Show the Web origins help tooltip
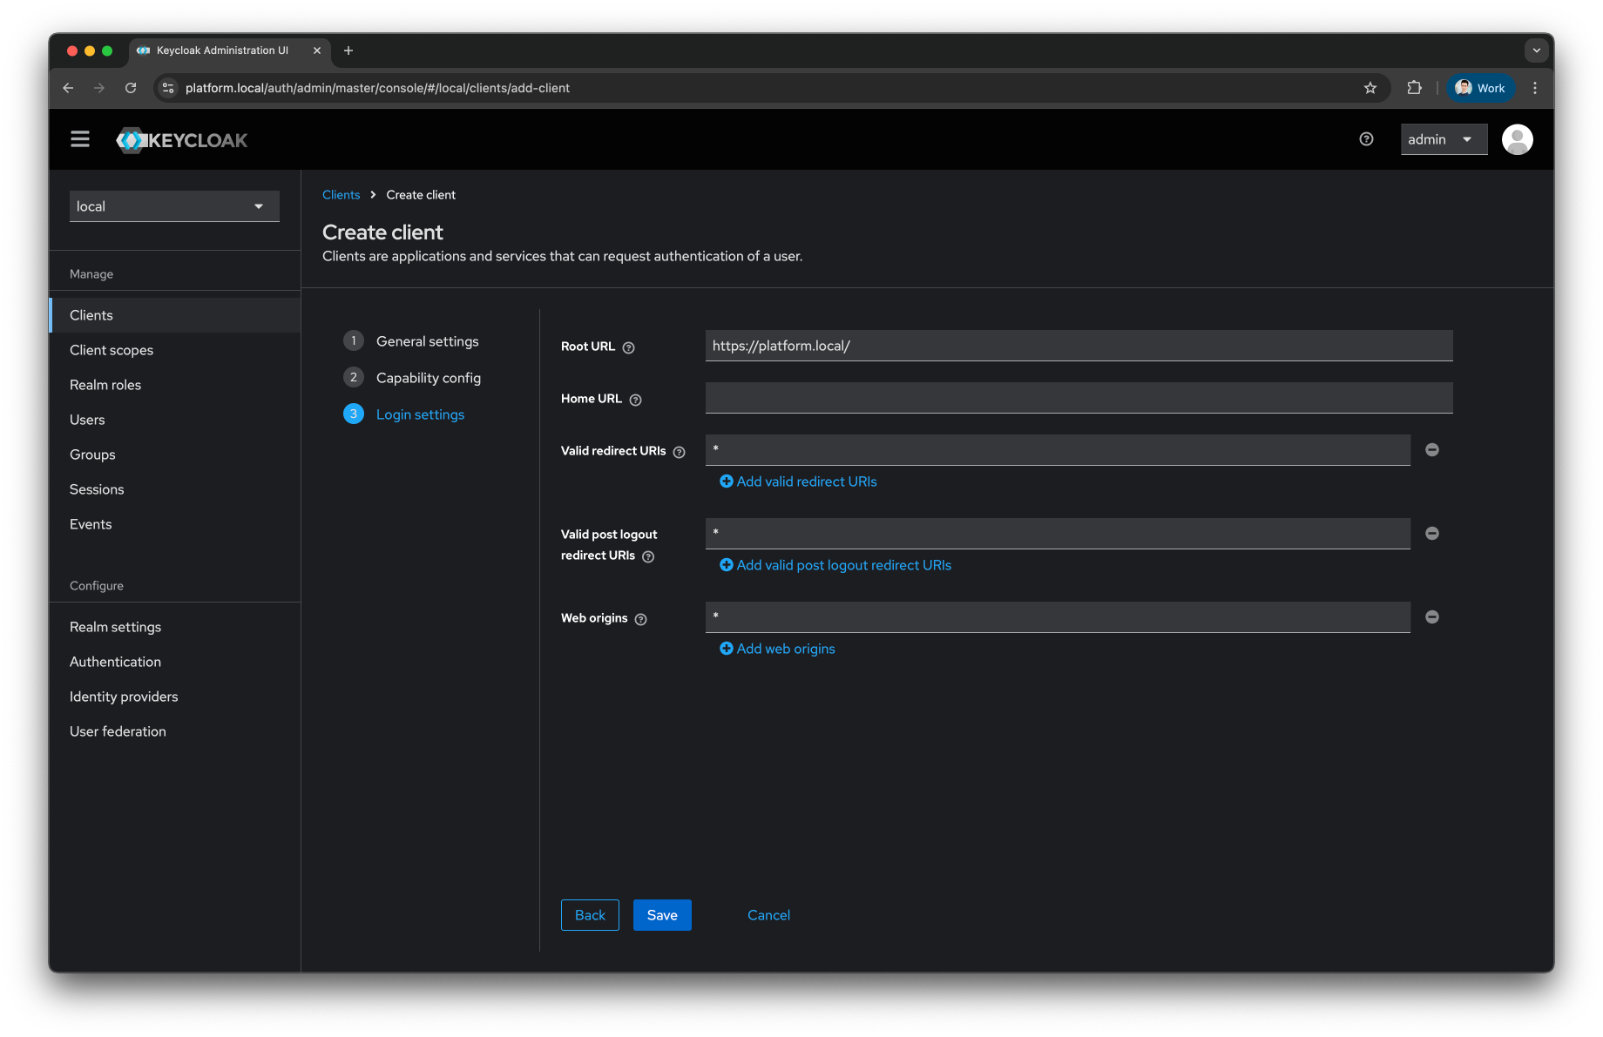Viewport: 1603px width, 1037px height. 640,618
